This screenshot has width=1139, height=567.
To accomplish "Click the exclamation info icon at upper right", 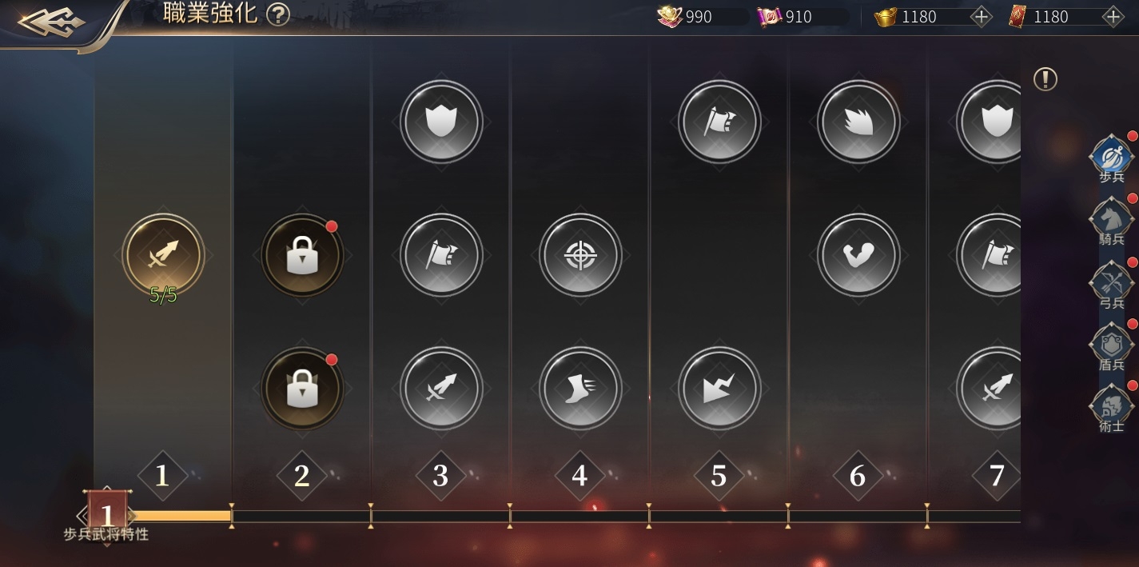I will pyautogui.click(x=1045, y=79).
